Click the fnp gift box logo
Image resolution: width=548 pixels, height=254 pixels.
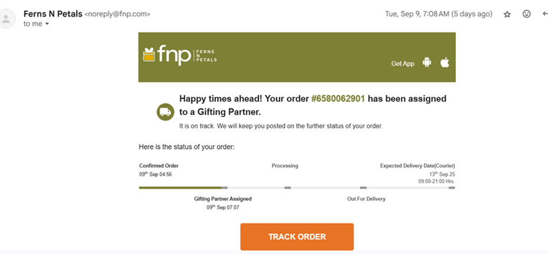coord(148,55)
